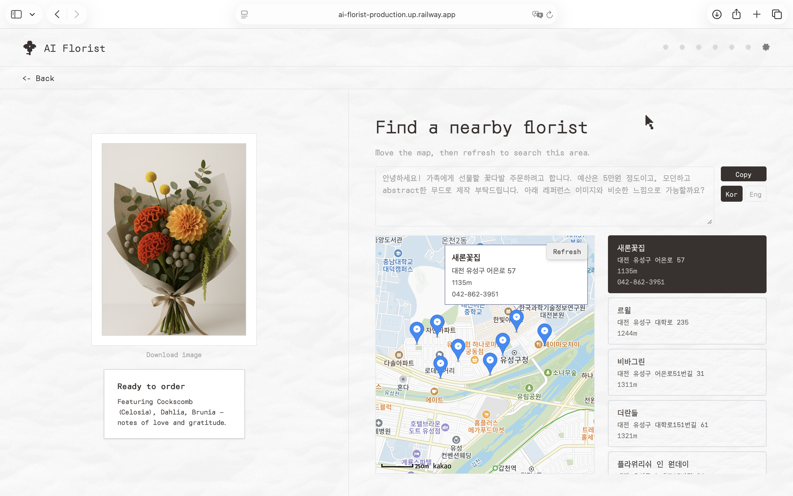793x496 pixels.
Task: Click the 유성컨벤션웨딩 map icon
Action: tap(456, 440)
